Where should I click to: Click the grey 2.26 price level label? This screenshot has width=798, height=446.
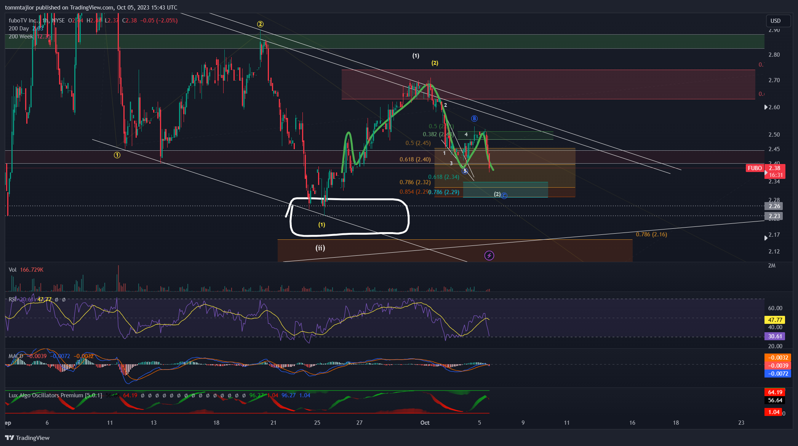(x=774, y=206)
